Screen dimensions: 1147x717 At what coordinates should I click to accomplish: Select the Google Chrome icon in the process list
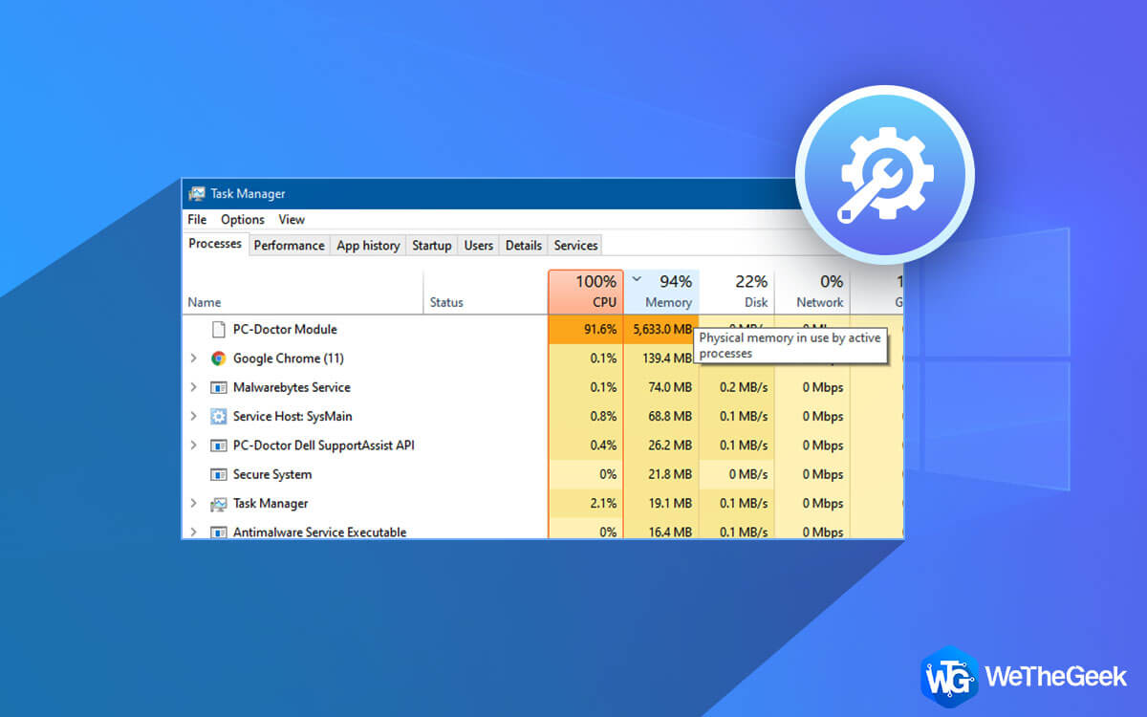tap(218, 358)
